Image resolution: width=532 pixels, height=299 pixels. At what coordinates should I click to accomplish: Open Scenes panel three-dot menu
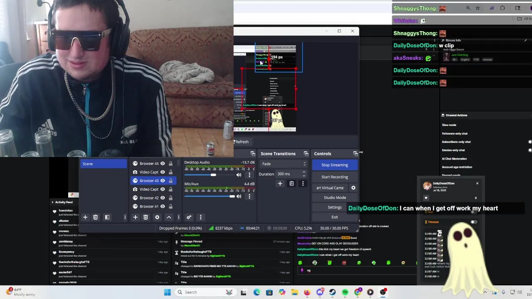coord(125,217)
